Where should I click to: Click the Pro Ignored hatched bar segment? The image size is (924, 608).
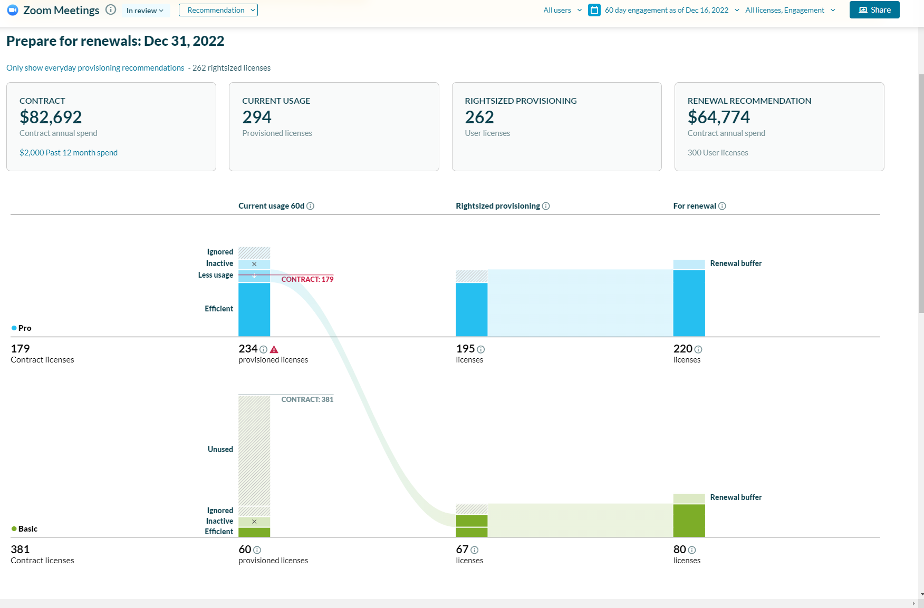click(x=254, y=252)
